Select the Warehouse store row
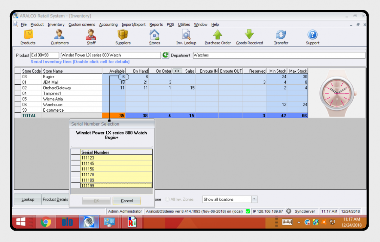 (161, 104)
